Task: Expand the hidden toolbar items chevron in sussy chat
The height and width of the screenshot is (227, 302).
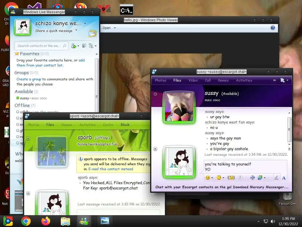Action: (x=275, y=80)
